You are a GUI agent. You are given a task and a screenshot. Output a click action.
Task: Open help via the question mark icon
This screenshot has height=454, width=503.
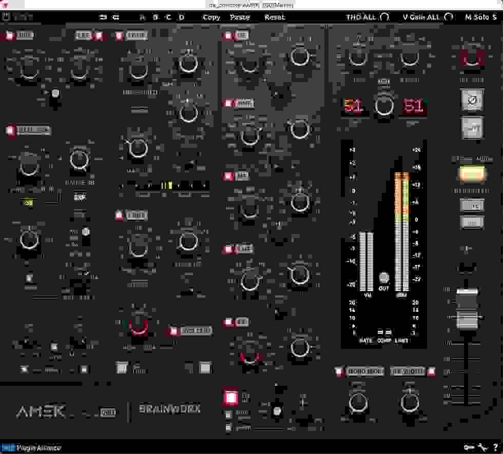tap(496, 447)
